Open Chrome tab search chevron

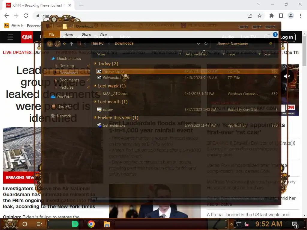click(259, 4)
